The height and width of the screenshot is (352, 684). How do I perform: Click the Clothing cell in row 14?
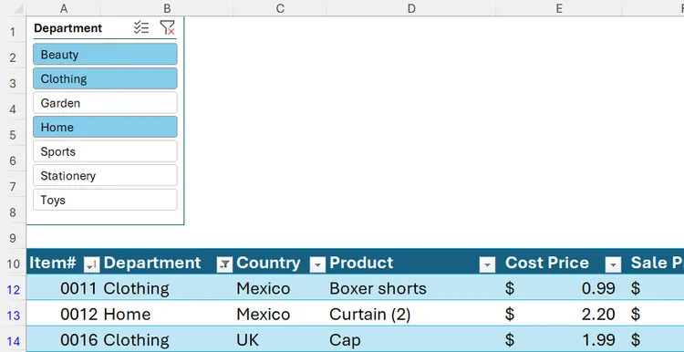coord(167,340)
